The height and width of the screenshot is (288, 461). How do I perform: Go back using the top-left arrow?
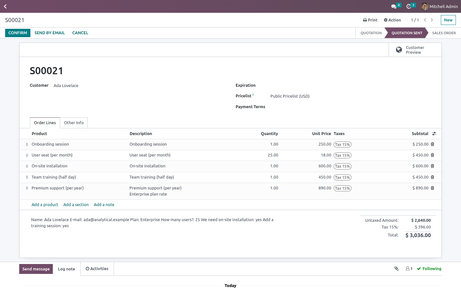pyautogui.click(x=5, y=6)
